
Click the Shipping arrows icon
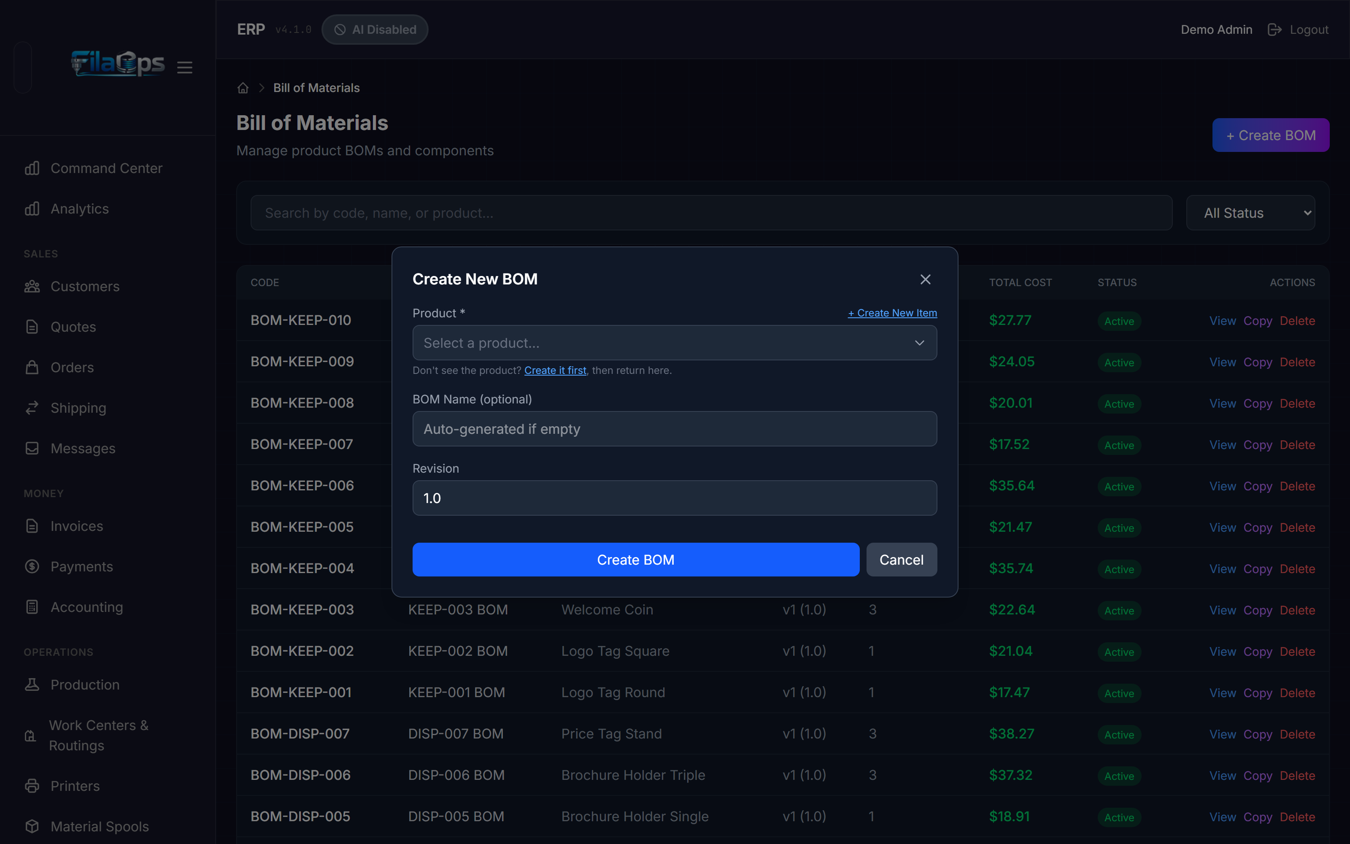click(x=32, y=408)
